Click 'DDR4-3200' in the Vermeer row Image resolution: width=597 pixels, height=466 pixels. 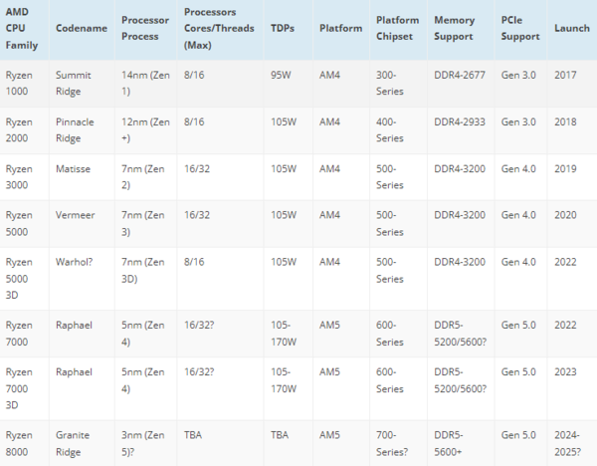pos(460,215)
